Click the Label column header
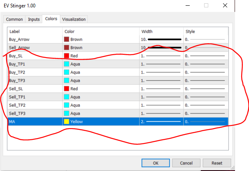Screen dimensions: 249x171 coord(35,31)
